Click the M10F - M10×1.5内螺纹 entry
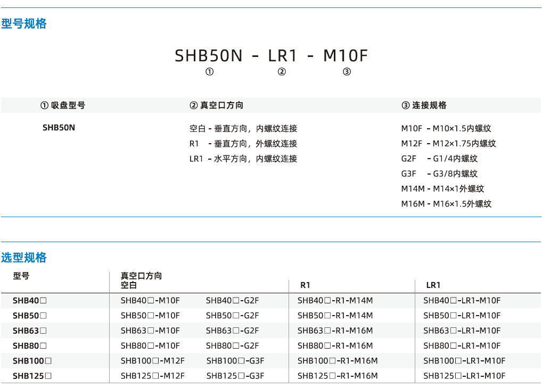Screen dimensions: 542x388 pos(446,128)
